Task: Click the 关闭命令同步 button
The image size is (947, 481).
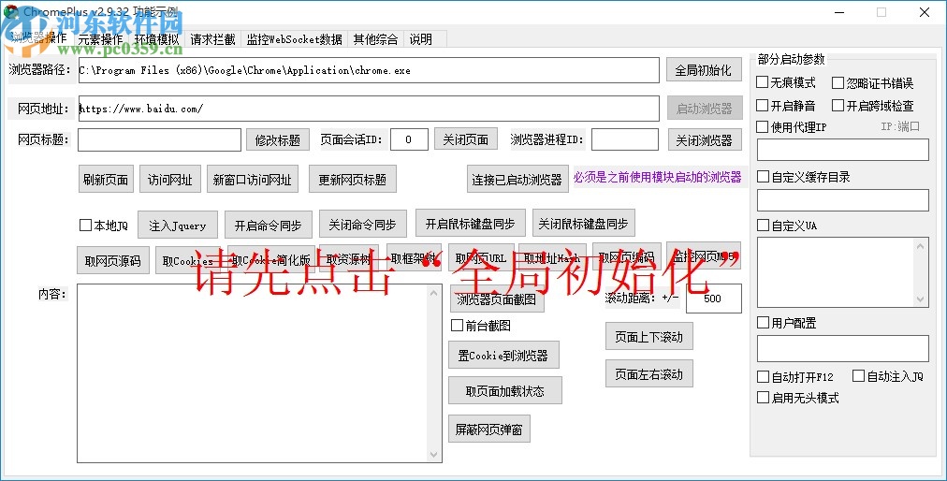Action: click(x=362, y=225)
